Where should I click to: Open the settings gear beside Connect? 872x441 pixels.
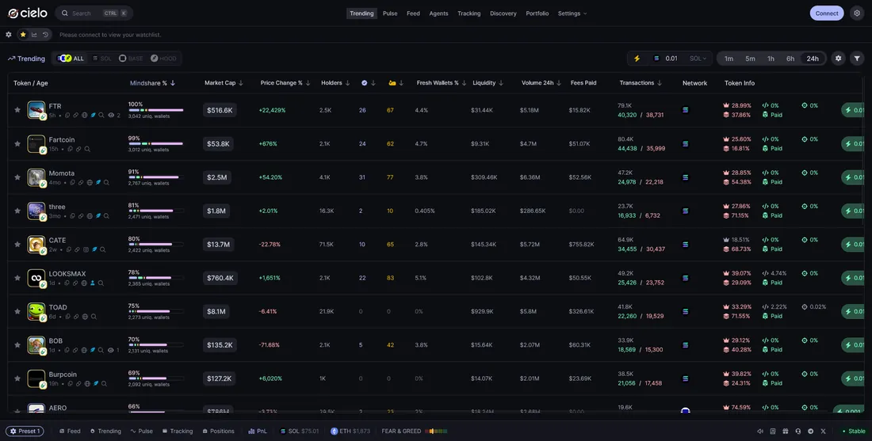(856, 13)
